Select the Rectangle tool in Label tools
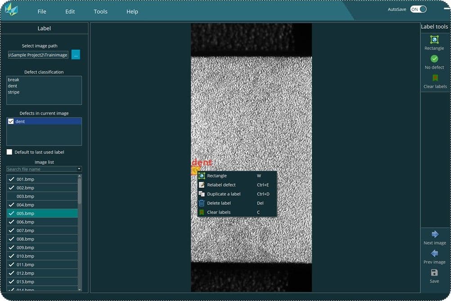 coord(434,40)
